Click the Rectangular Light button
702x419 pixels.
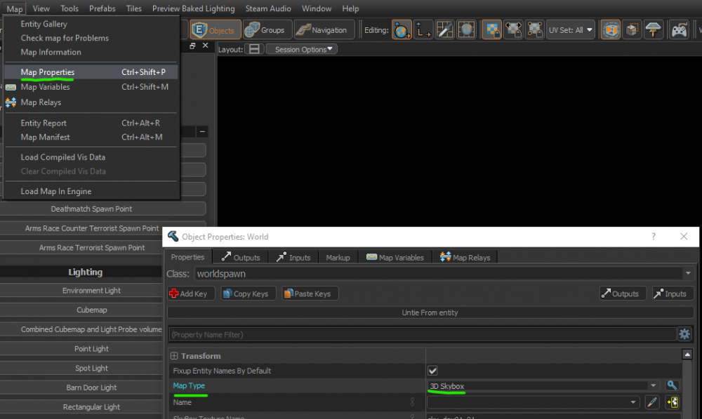(x=91, y=407)
